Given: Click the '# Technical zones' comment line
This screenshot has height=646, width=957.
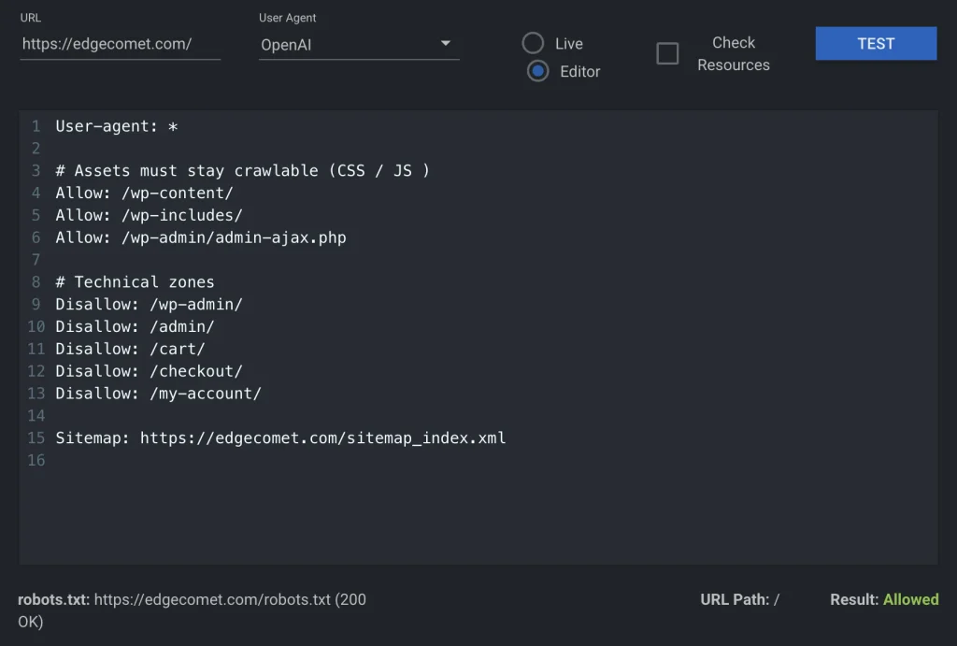Looking at the screenshot, I should 135,282.
